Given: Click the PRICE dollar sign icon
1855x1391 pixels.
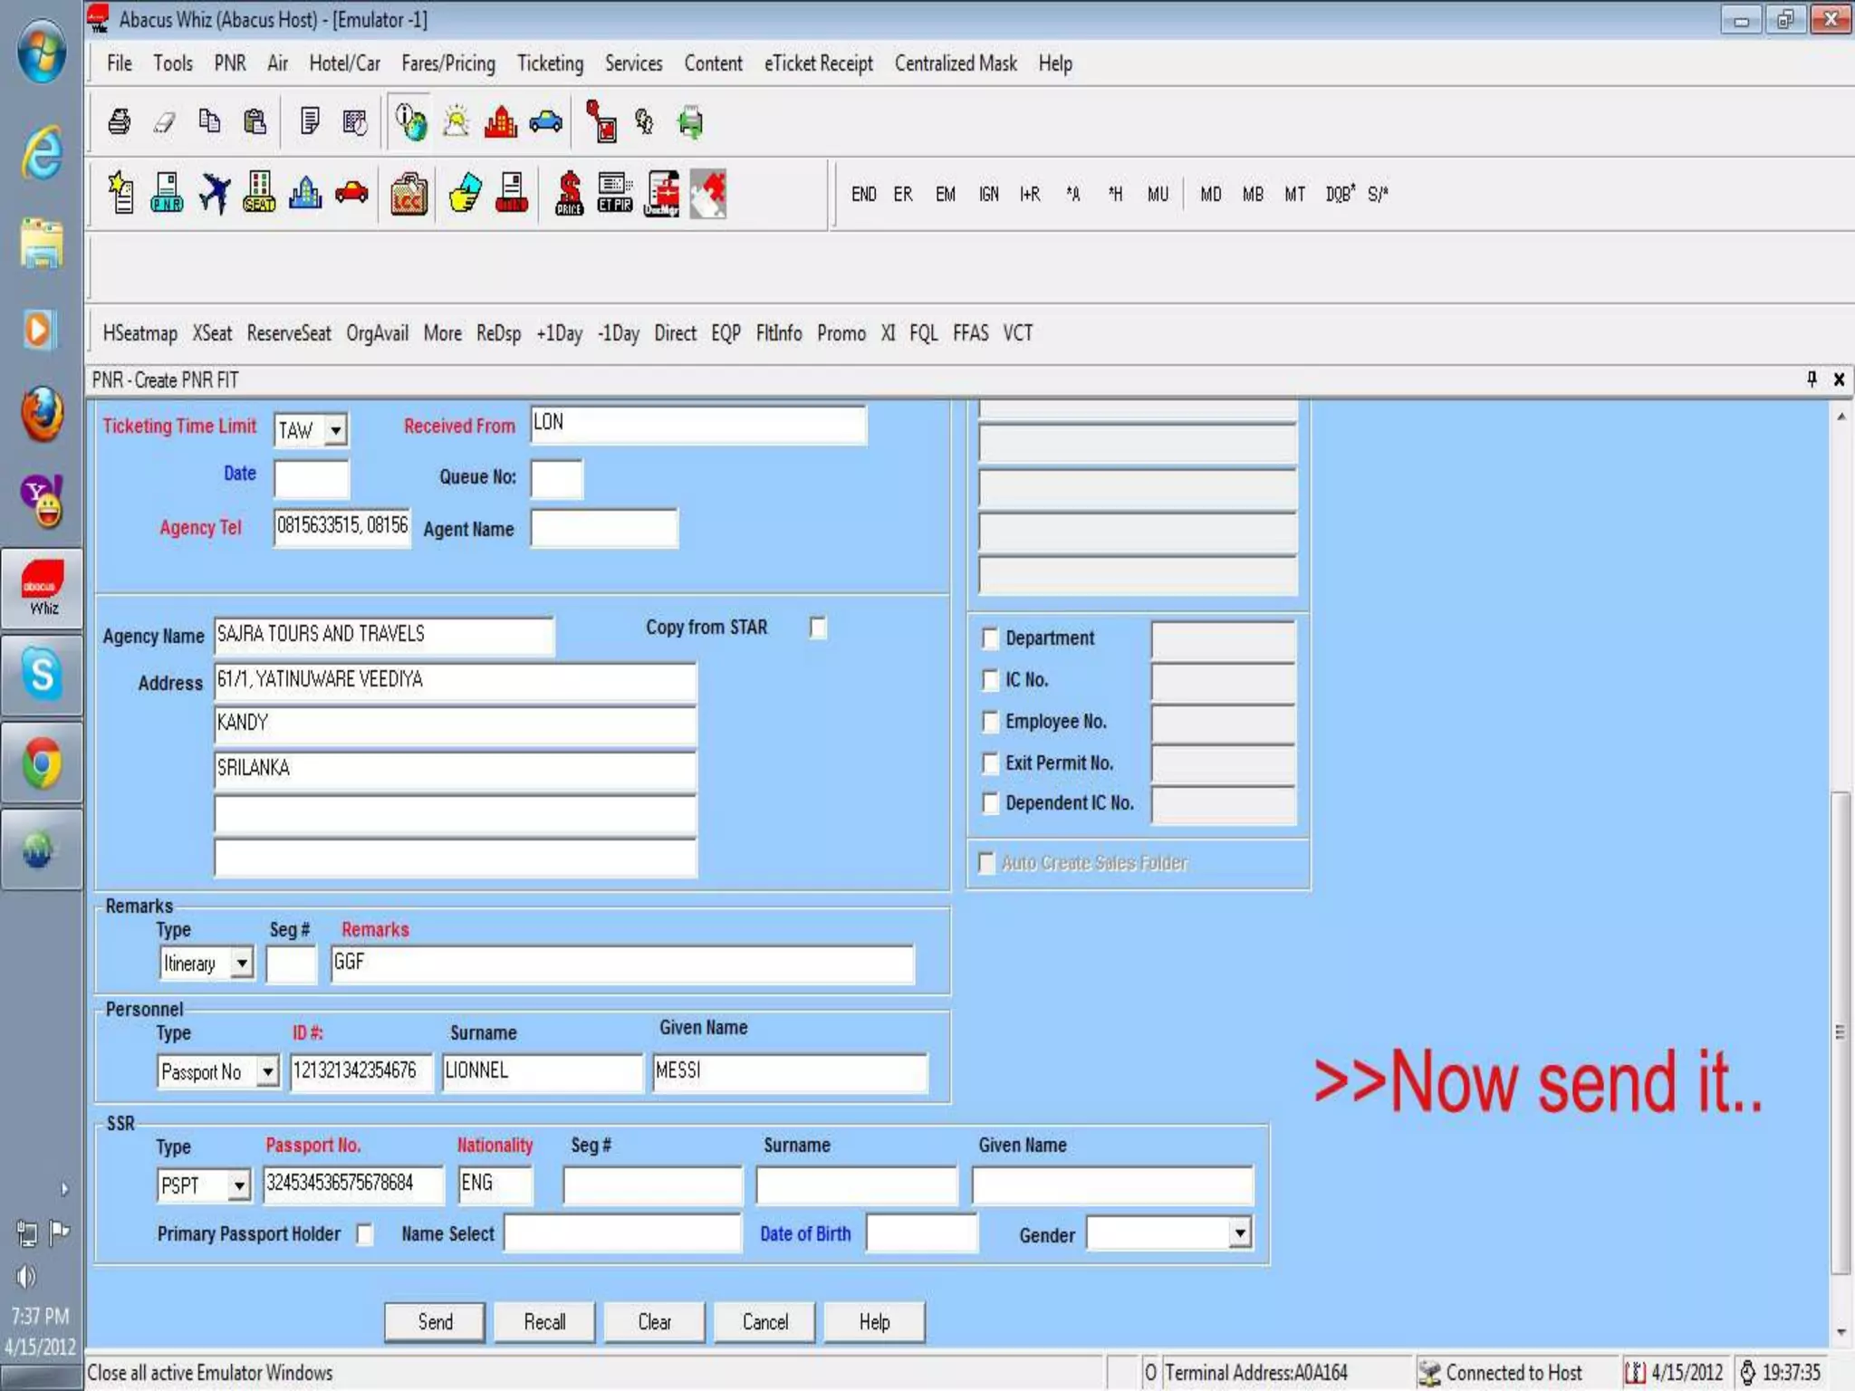Looking at the screenshot, I should 569,193.
